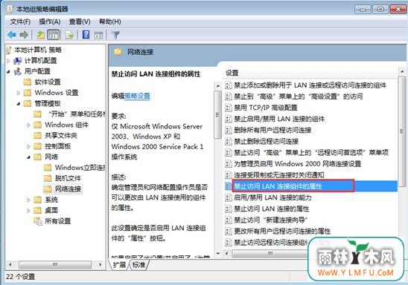Collapse the 管理模板 arrow
The height and width of the screenshot is (285, 408).
(x=18, y=104)
